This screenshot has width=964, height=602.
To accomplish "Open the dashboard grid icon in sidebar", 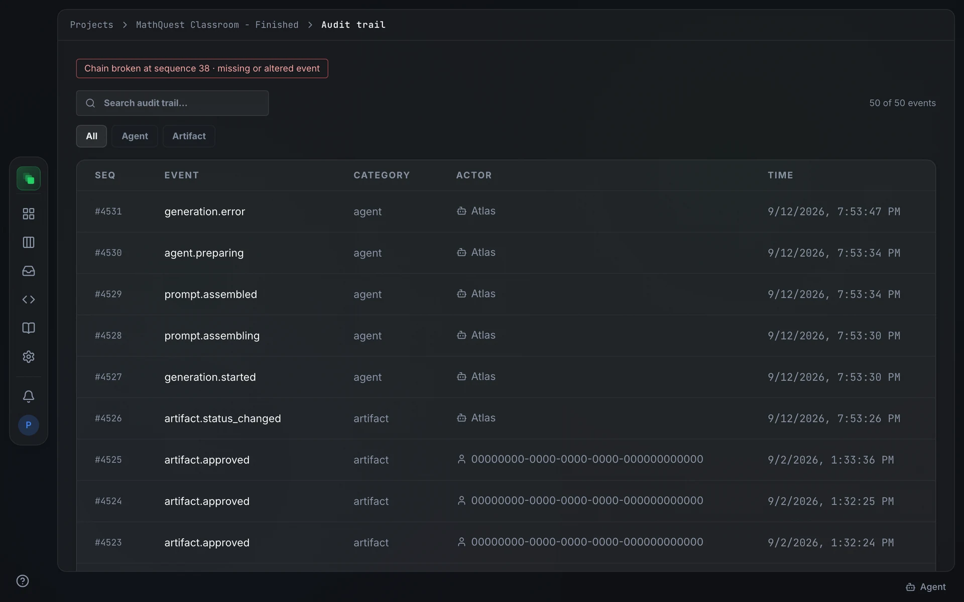I will [x=29, y=214].
